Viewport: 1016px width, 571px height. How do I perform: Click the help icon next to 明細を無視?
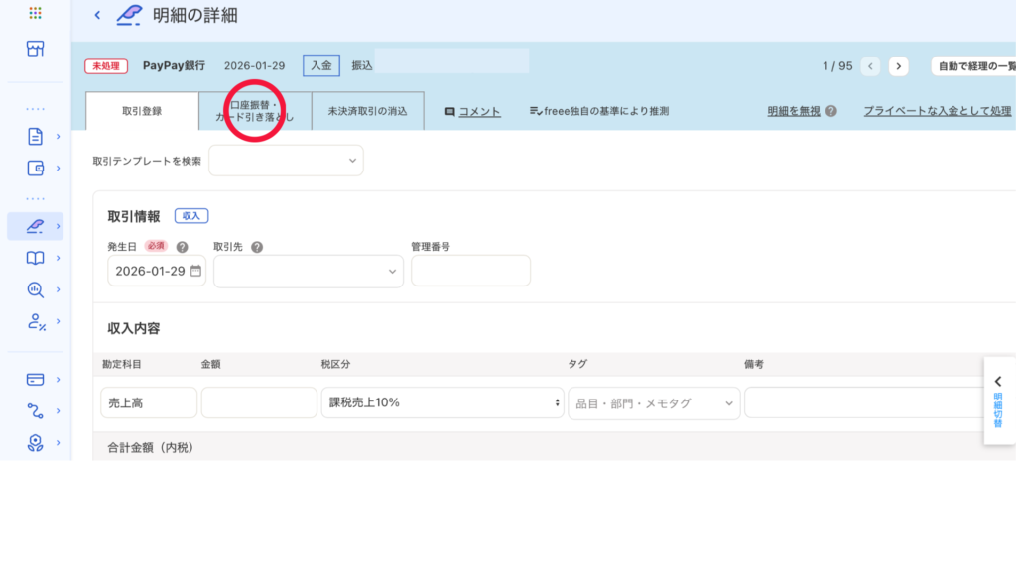831,111
